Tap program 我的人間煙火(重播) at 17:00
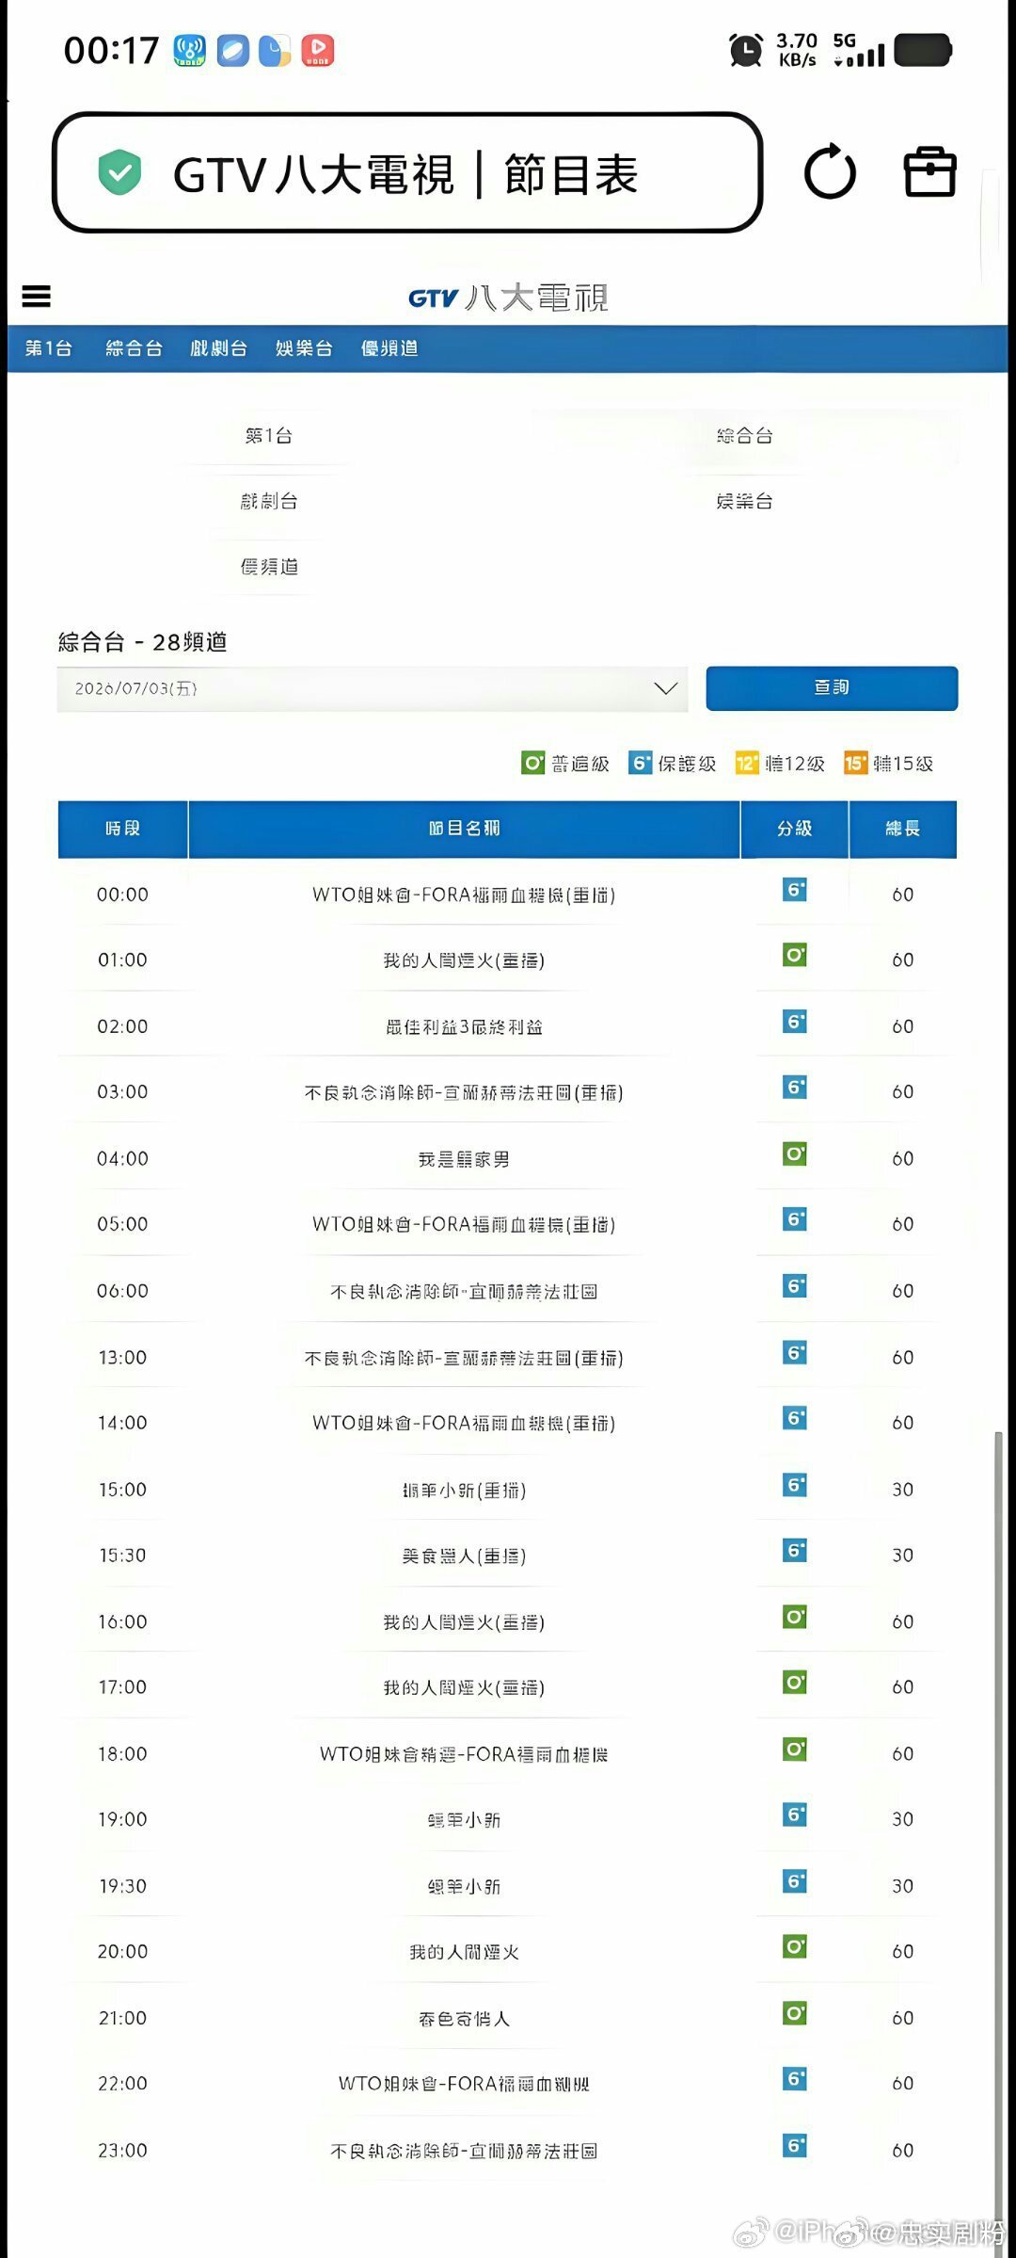The image size is (1016, 2258). click(x=464, y=1688)
